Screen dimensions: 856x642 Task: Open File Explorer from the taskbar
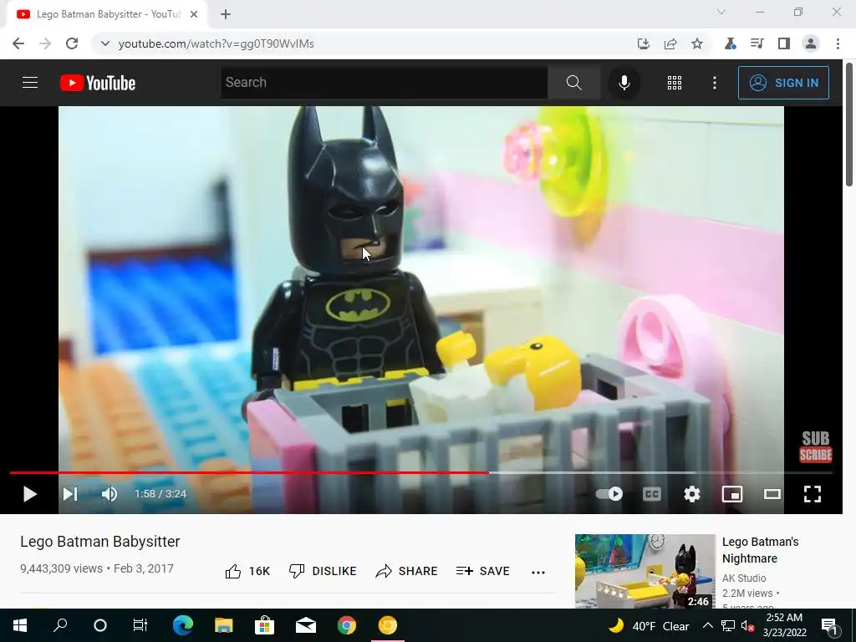pos(223,625)
